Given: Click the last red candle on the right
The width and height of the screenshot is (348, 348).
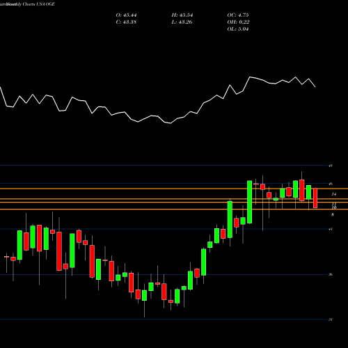Looking at the screenshot, I should coord(315,198).
